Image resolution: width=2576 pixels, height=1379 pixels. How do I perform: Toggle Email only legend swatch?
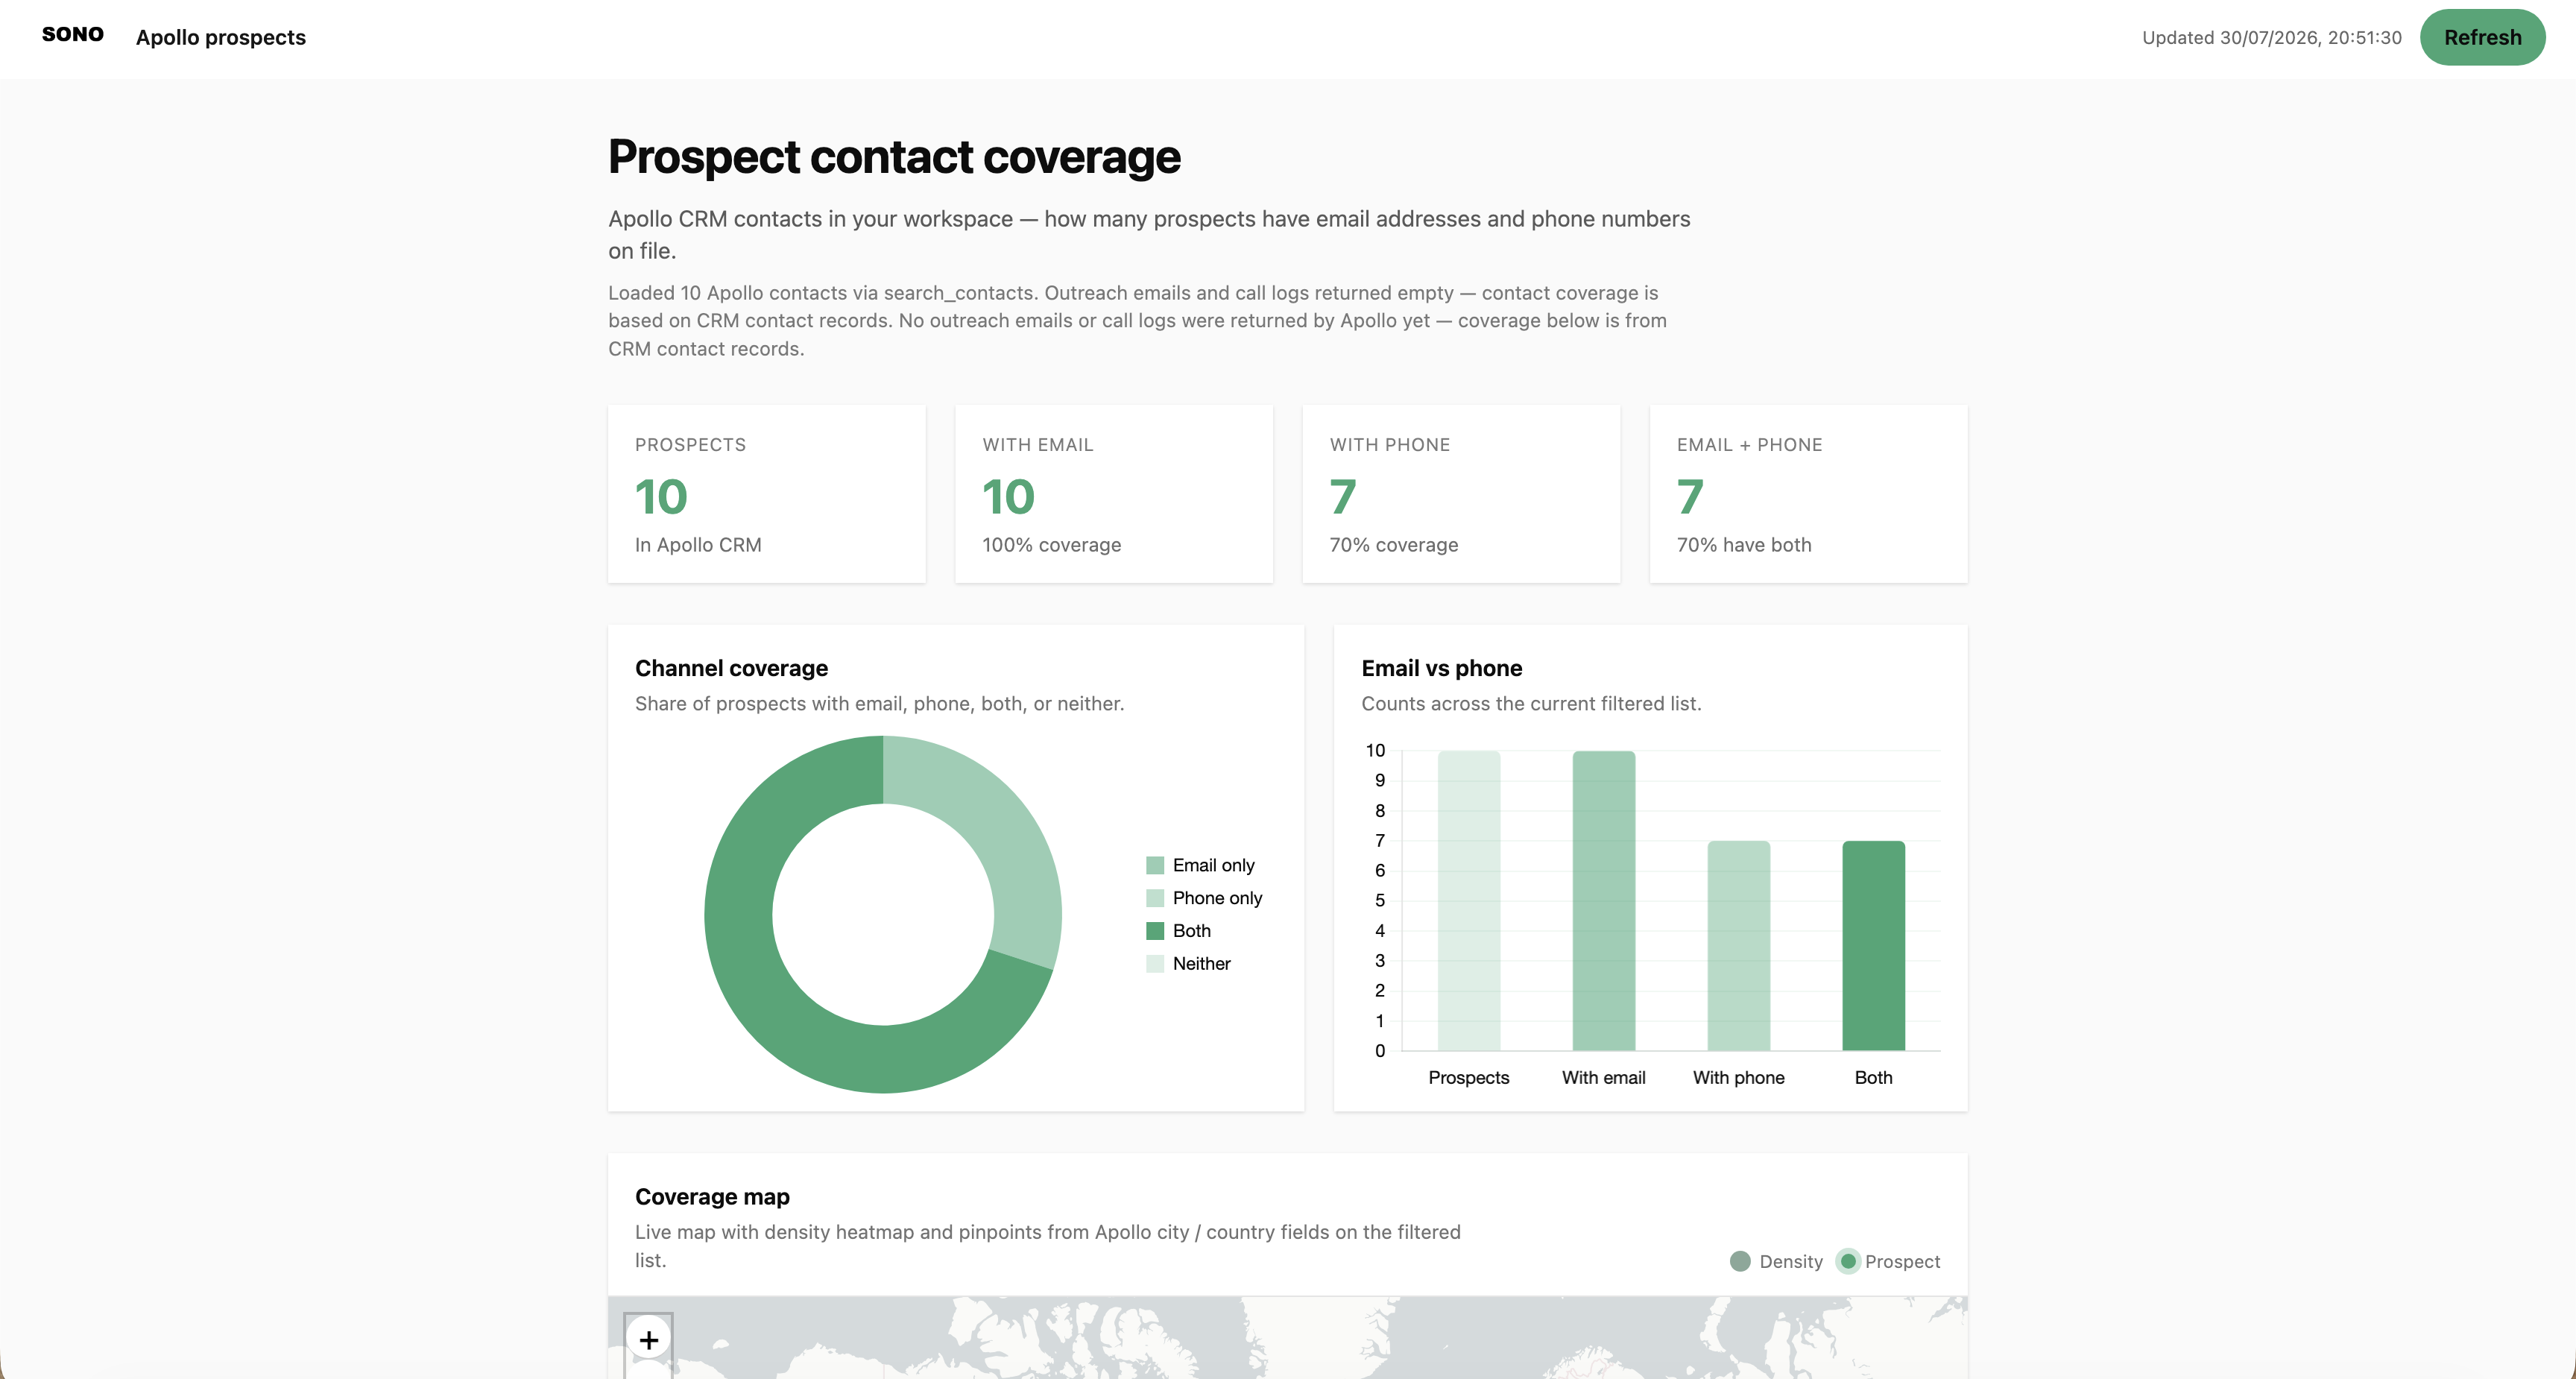pyautogui.click(x=1155, y=865)
